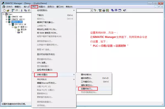Open the 诊断/设置(T) submenu
165x109 pixels.
click(x=54, y=75)
